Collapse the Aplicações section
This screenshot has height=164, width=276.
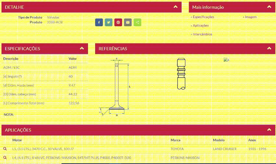269,130
